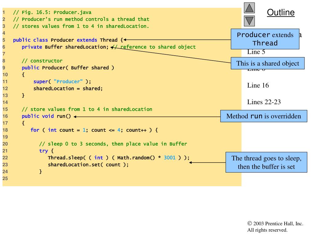Click the '© 2003 Prentice Hall, Inc.' notice
Viewport: 315px width, 236px height.
coord(275,224)
